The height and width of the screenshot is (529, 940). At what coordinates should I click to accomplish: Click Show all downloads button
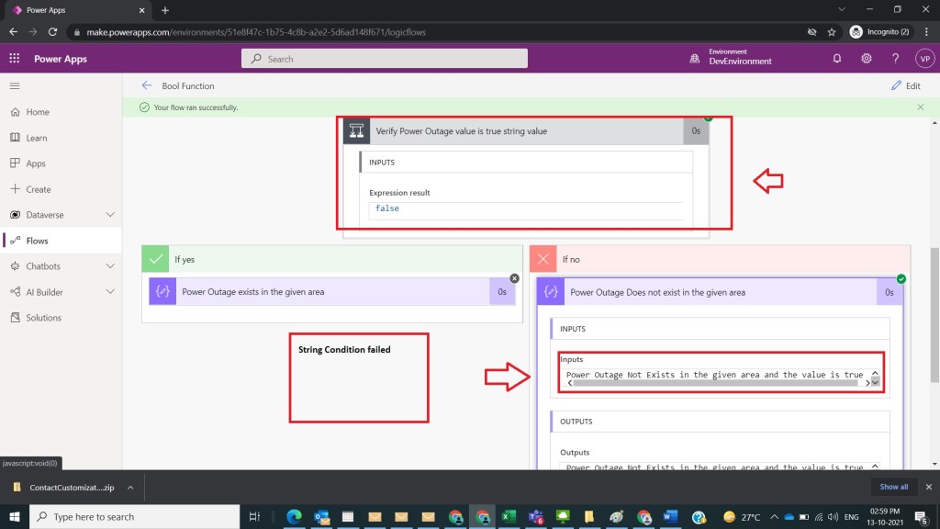[893, 487]
